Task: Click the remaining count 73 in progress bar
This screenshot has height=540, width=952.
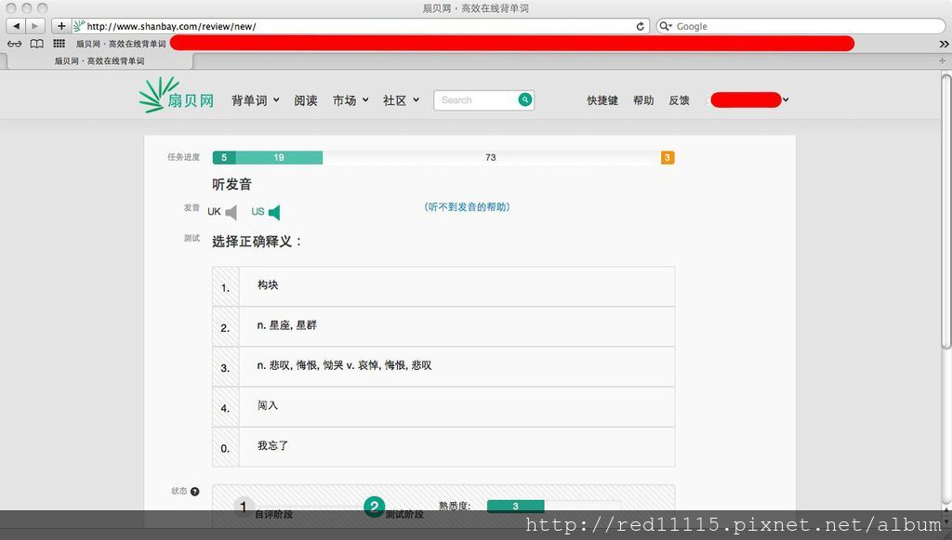Action: pyautogui.click(x=491, y=158)
